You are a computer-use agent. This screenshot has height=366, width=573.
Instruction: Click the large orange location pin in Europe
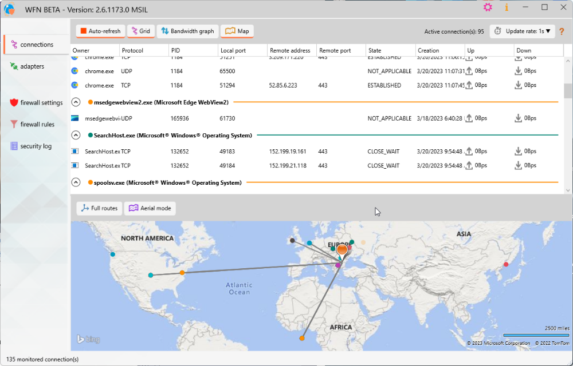342,250
